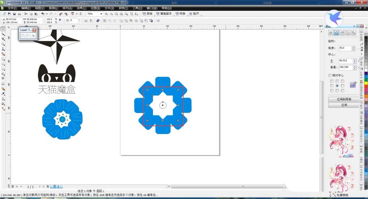Click the Import icon
The height and width of the screenshot is (199, 368).
pos(61,14)
